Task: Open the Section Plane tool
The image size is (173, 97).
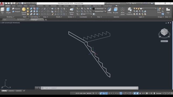Action: pos(71,11)
